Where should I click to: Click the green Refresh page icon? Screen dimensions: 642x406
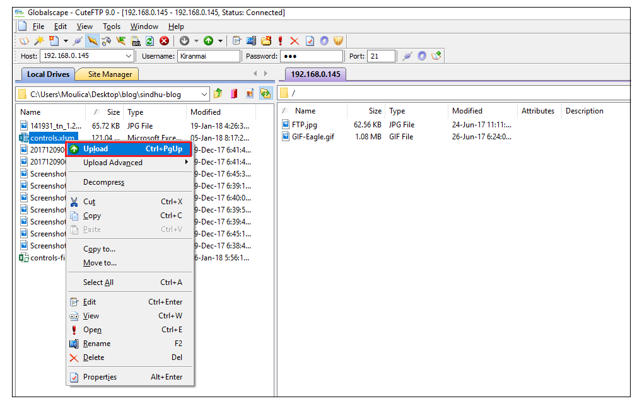[x=150, y=41]
